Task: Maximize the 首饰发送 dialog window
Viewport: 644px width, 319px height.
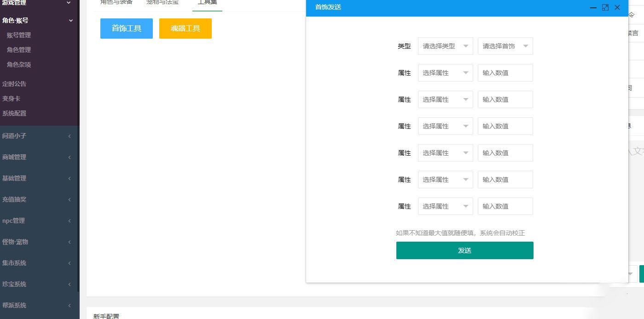Action: [605, 7]
